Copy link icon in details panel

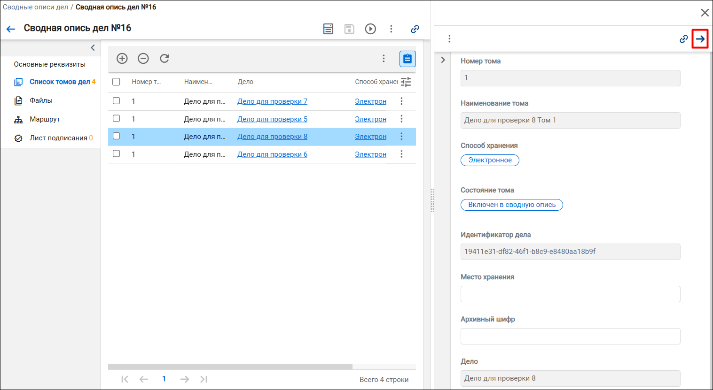[684, 39]
